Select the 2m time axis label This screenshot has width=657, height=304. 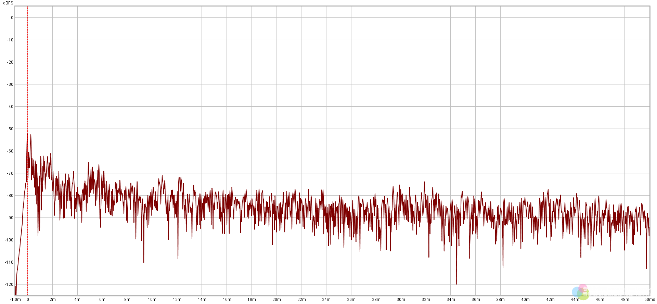[x=53, y=300]
